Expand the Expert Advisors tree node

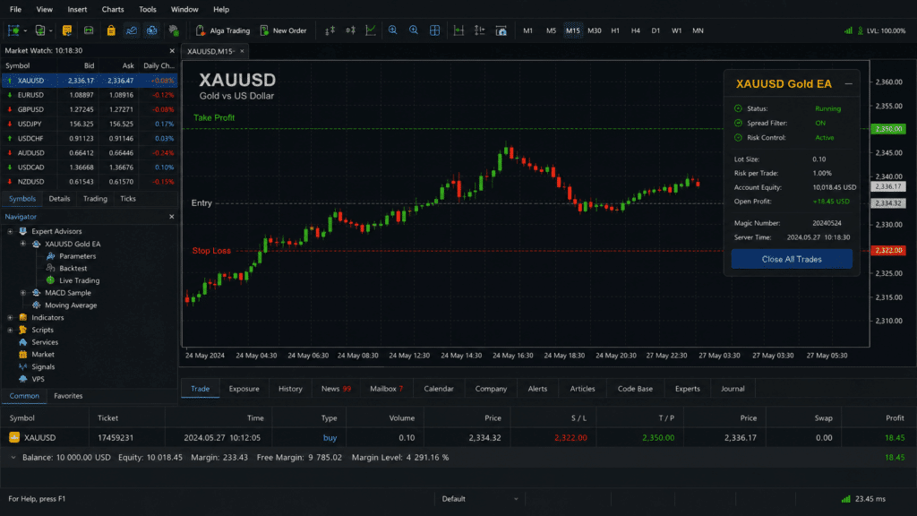click(x=10, y=232)
